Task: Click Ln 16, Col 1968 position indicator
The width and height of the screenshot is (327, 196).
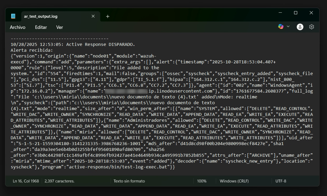Action: coord(26,181)
